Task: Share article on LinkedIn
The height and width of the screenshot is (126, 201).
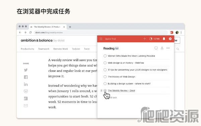Action: [x=26, y=84]
